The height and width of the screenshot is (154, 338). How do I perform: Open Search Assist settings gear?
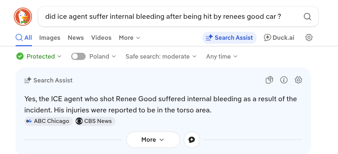298,80
